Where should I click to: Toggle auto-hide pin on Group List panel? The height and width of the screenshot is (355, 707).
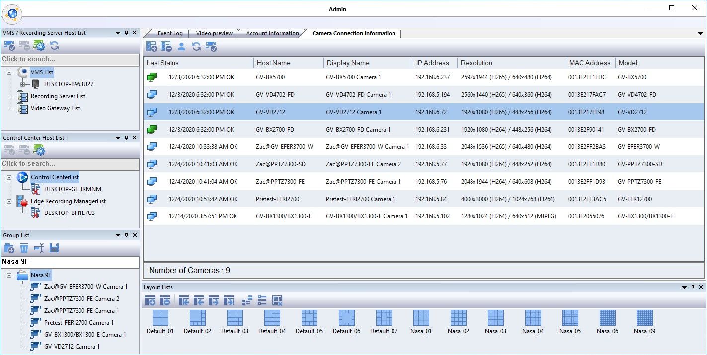(x=126, y=235)
